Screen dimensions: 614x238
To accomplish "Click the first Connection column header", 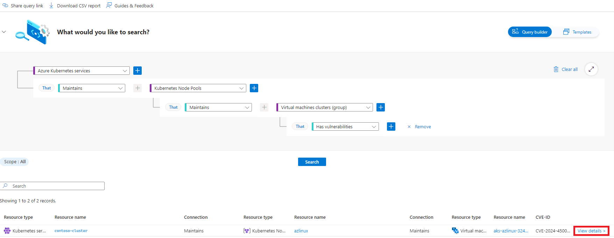I will click(196, 217).
